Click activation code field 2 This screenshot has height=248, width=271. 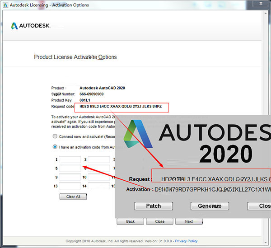click(99, 159)
